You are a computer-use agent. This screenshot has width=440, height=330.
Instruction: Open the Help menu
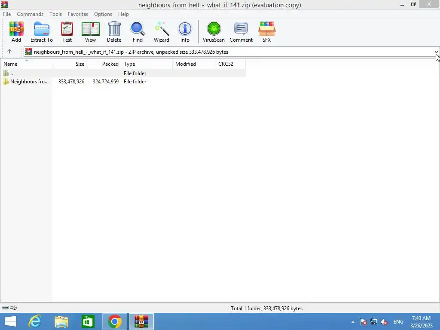pos(123,14)
